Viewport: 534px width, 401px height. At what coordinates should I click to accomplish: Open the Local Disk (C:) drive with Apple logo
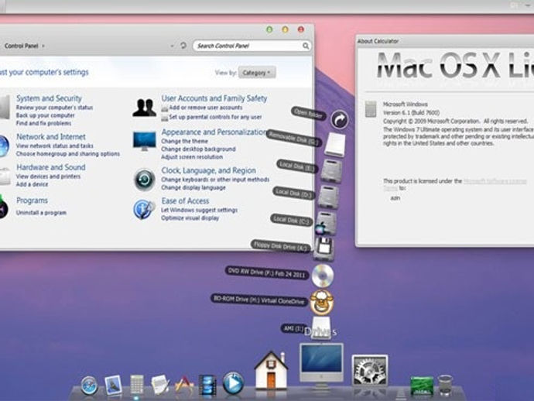click(x=326, y=223)
